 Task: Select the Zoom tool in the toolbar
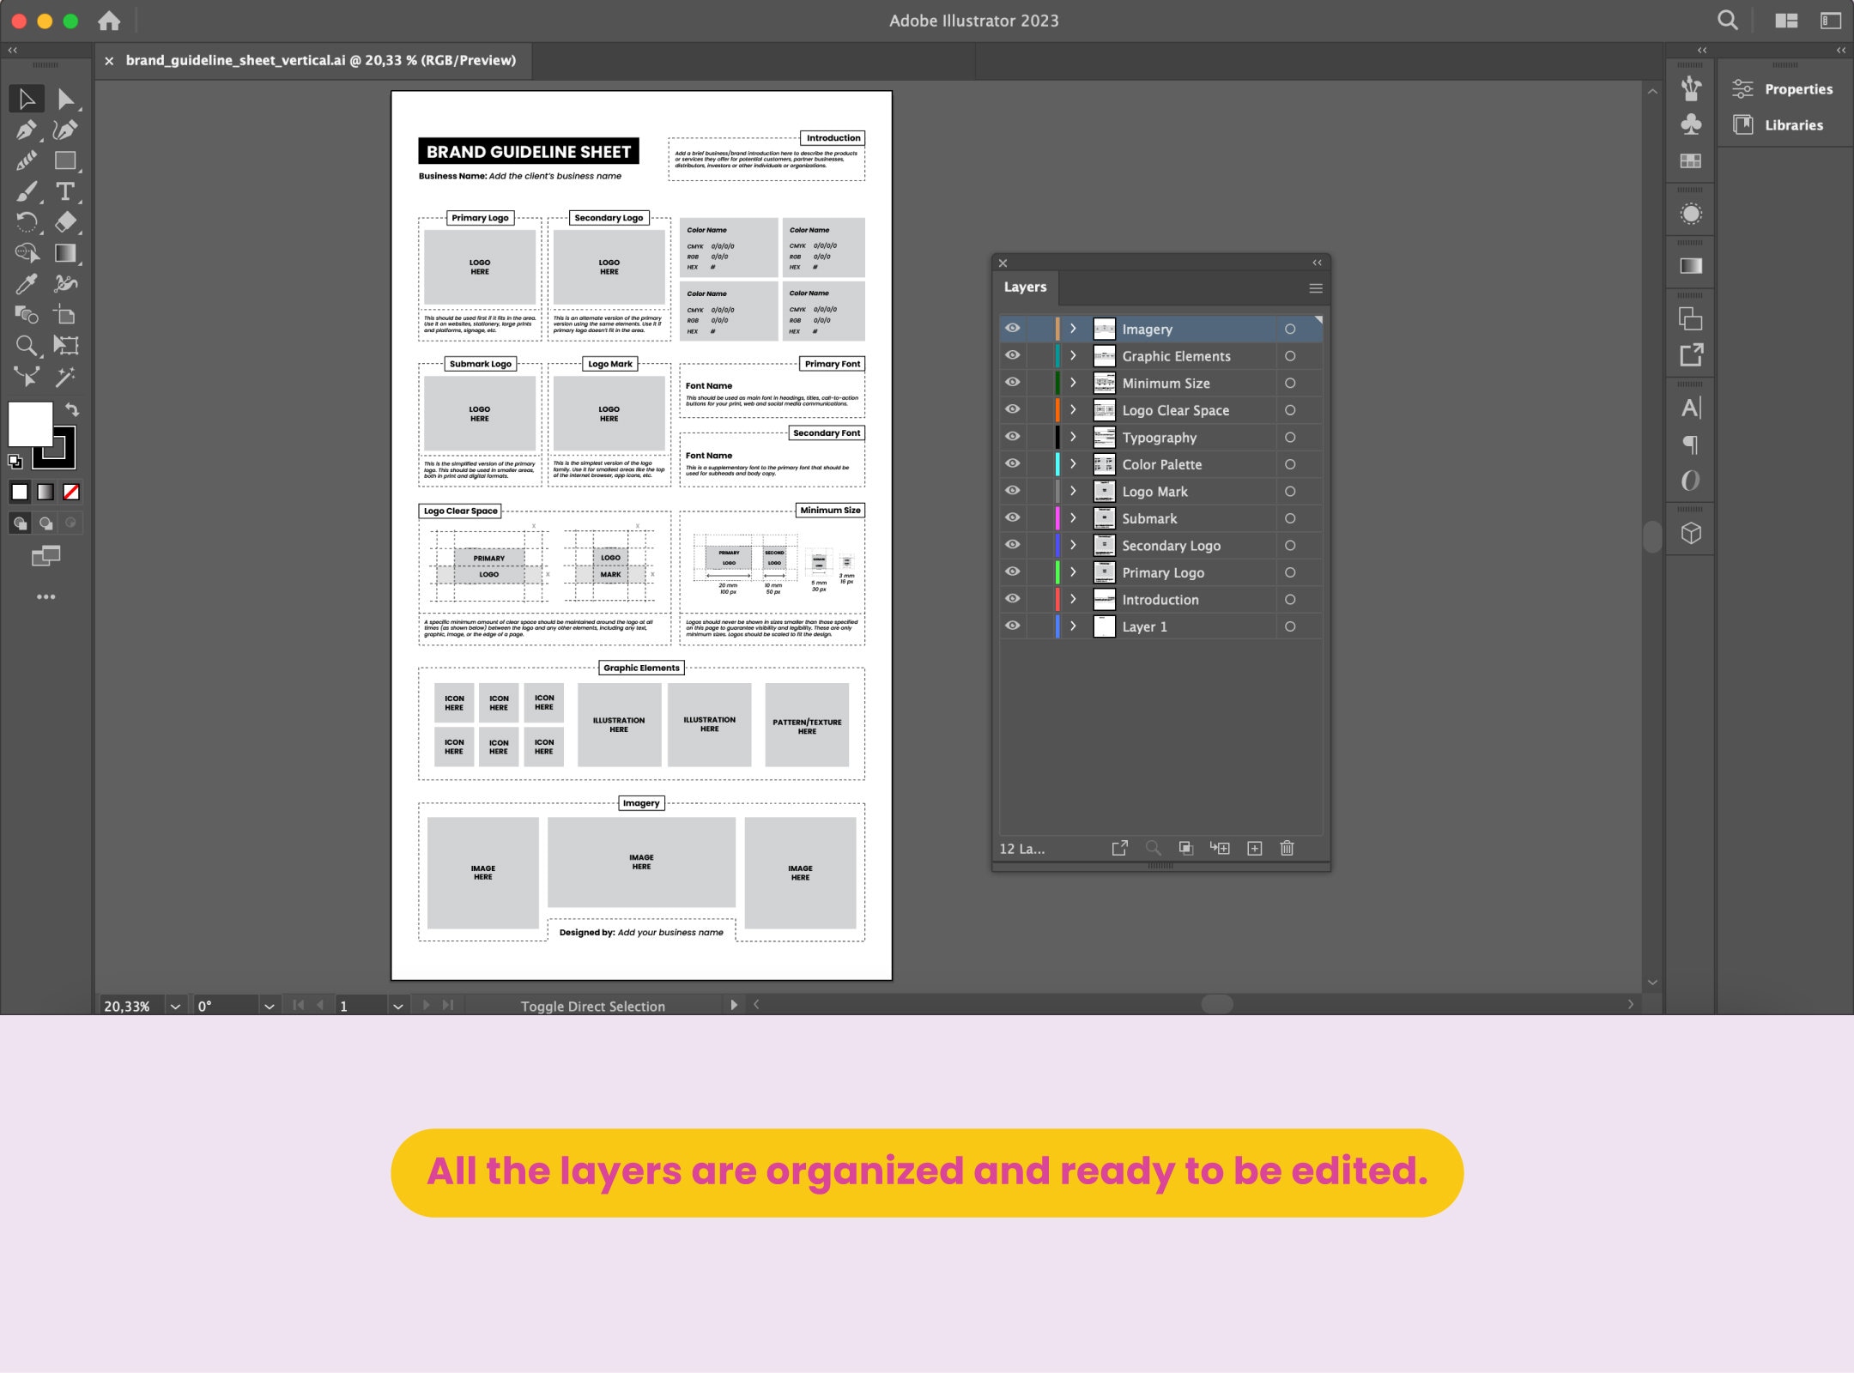26,345
